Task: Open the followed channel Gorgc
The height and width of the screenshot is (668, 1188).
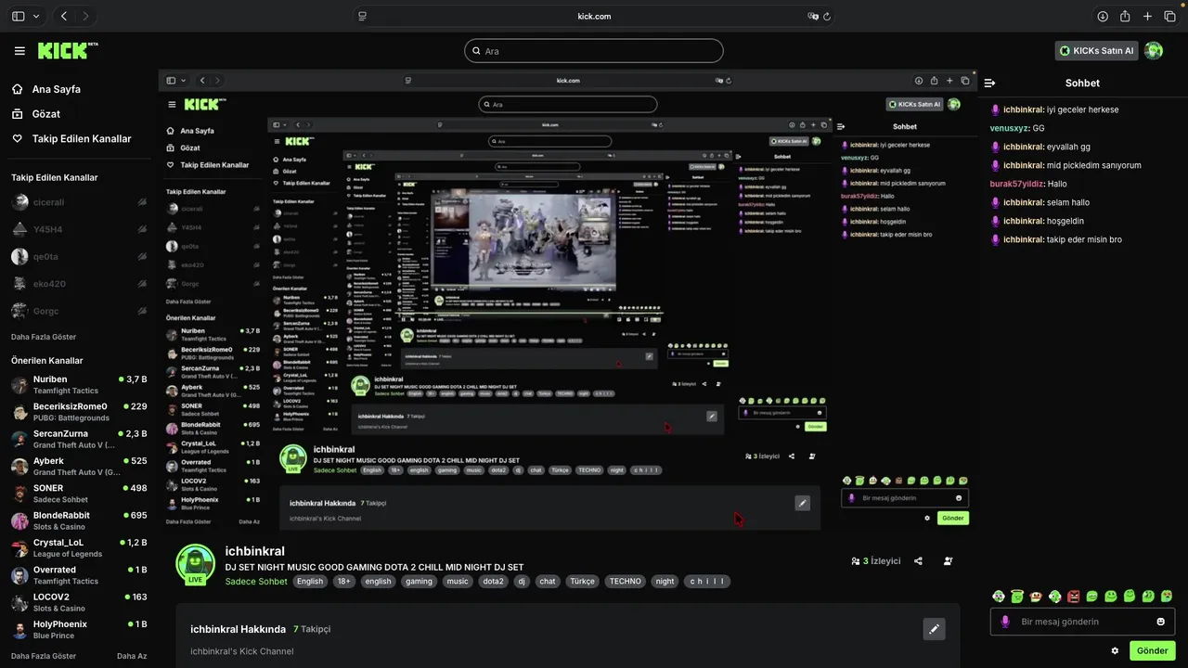Action: click(x=78, y=311)
